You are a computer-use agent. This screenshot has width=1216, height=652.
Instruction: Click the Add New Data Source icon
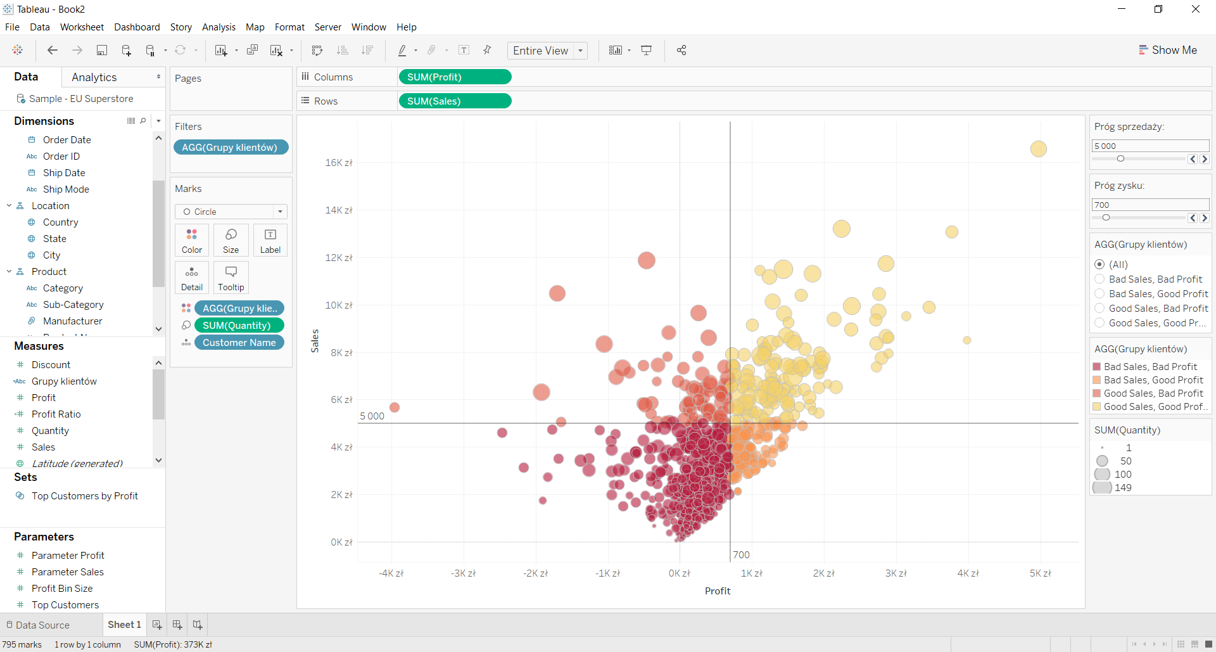pos(126,51)
